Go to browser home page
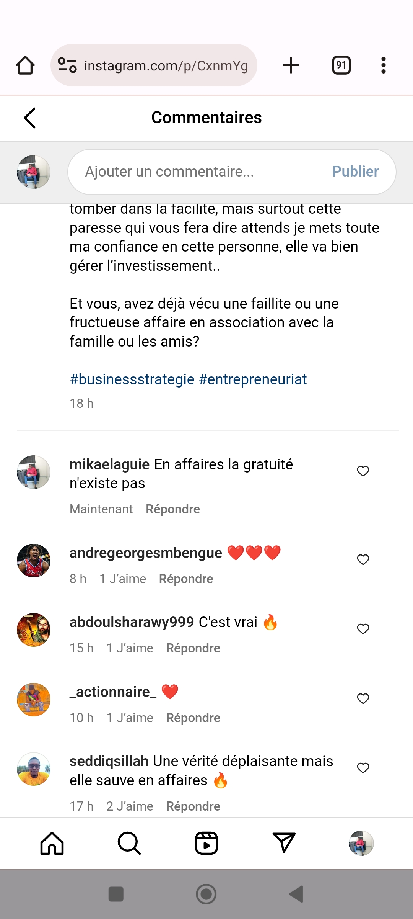The width and height of the screenshot is (413, 919). pyautogui.click(x=25, y=65)
